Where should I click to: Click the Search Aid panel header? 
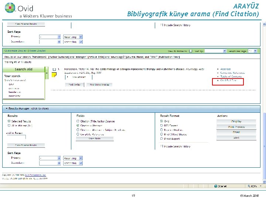click(24, 69)
